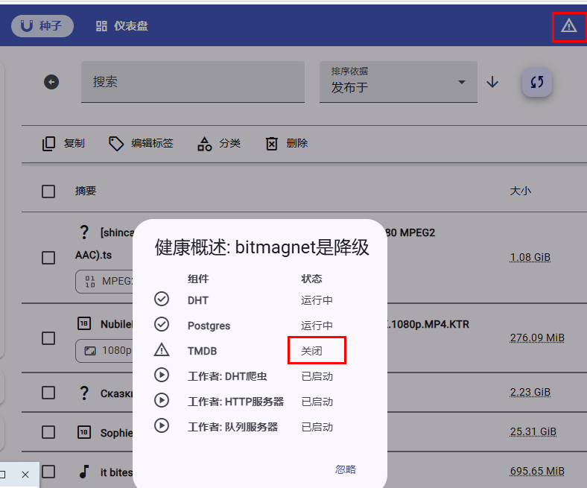Click the DHT check circle icon

click(162, 299)
